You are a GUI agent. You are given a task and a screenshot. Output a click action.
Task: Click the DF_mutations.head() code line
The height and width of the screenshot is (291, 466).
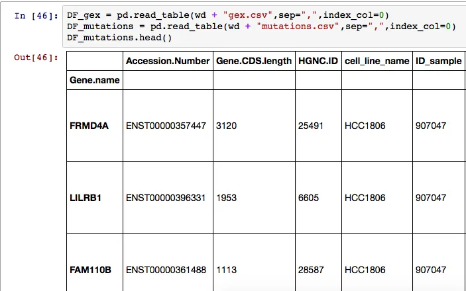click(x=119, y=38)
